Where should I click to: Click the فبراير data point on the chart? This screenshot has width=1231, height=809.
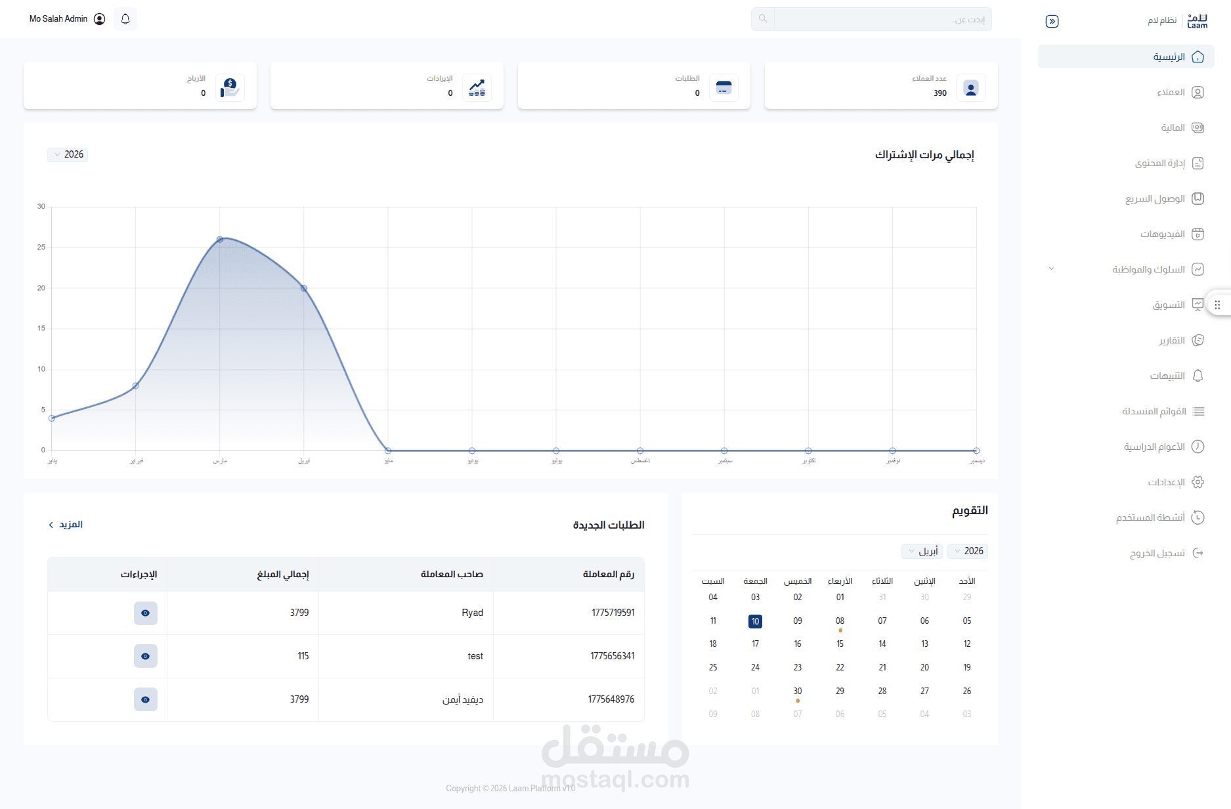coord(136,386)
